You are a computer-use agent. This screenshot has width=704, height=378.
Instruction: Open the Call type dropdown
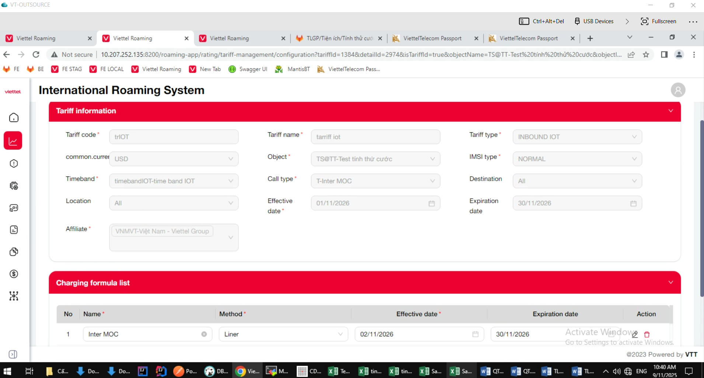375,181
